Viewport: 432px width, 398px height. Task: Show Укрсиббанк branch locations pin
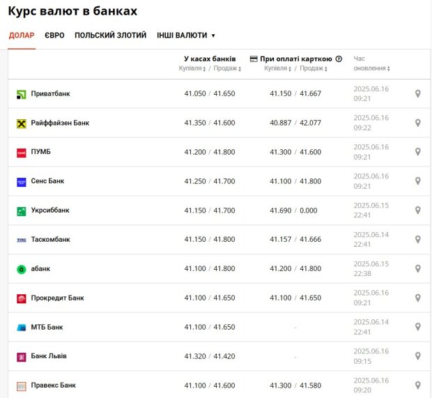coord(417,211)
